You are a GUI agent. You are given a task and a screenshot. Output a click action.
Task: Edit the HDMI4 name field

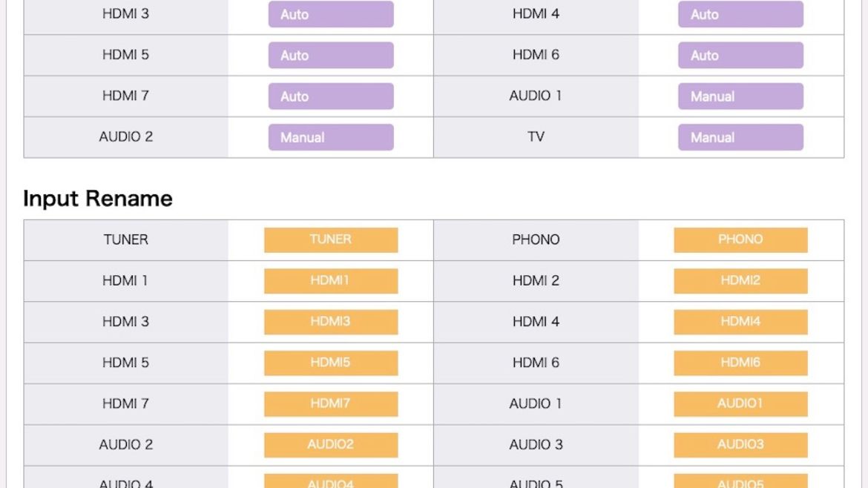740,322
